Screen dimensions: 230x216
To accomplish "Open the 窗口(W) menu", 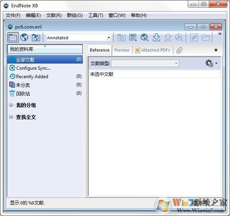I will 117,15.
